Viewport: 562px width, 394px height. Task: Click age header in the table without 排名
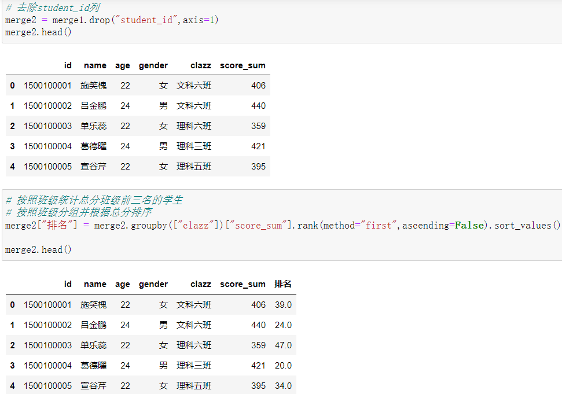pyautogui.click(x=123, y=67)
